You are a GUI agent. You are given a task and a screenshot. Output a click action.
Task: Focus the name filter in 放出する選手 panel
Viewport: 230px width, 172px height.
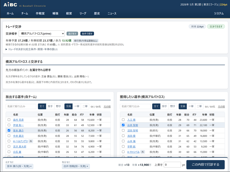click(21, 106)
